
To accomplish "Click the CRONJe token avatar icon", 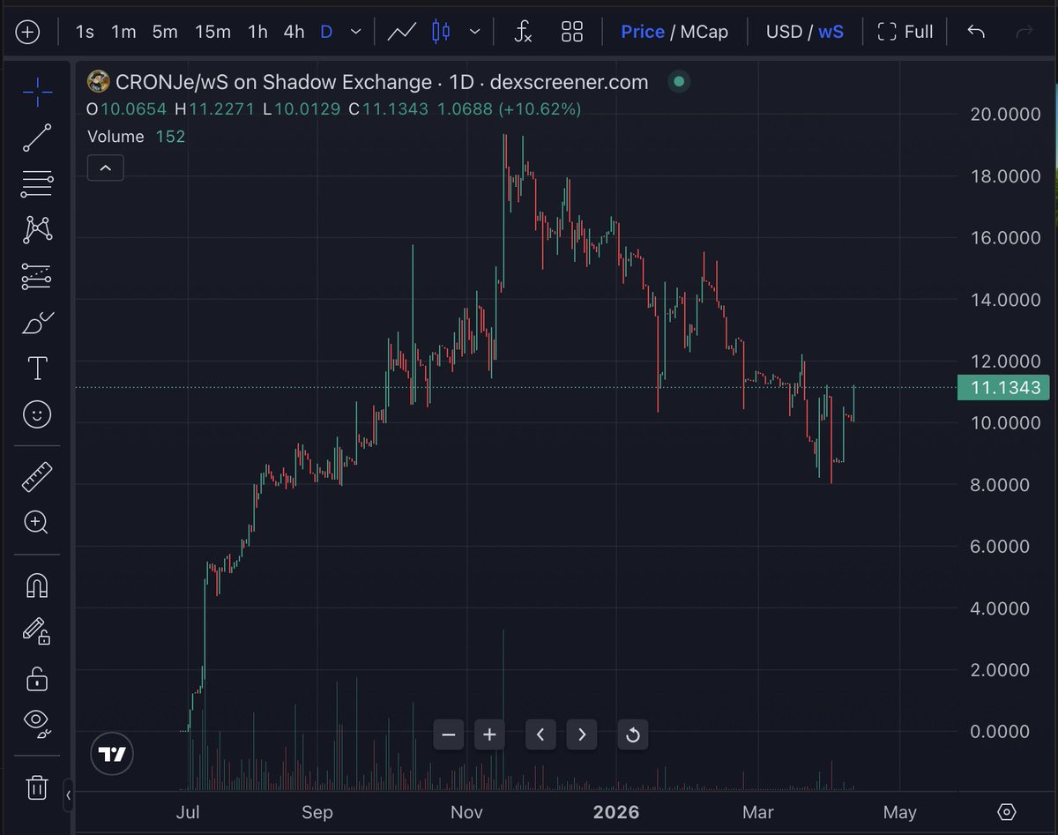I will click(x=97, y=82).
